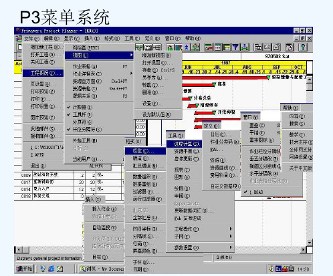Click the printer toolbar icon
Image resolution: width=333 pixels, height=276 pixels.
pyautogui.click(x=276, y=47)
